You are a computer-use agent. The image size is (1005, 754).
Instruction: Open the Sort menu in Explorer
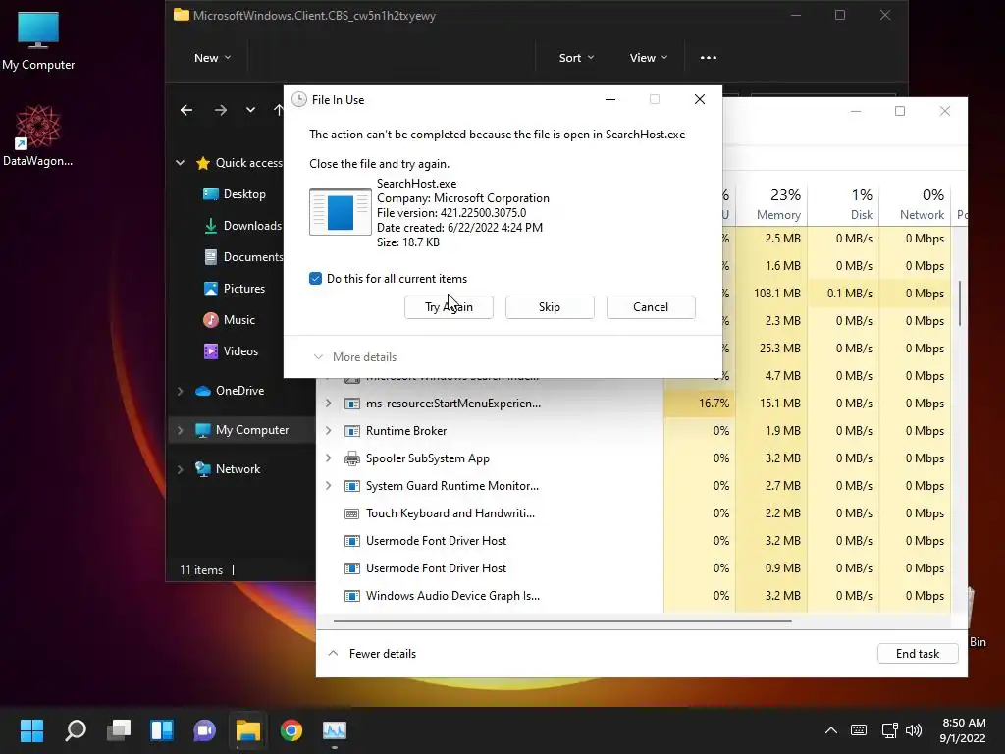coord(576,58)
